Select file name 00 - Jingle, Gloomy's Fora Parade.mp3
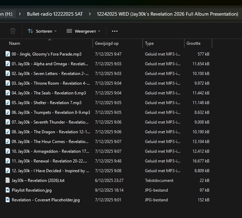Viewport: 242px width, 218px height. (46, 54)
